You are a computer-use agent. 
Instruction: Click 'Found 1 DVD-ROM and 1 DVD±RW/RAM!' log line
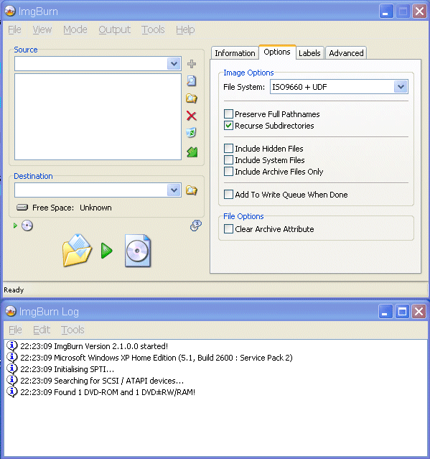click(108, 392)
